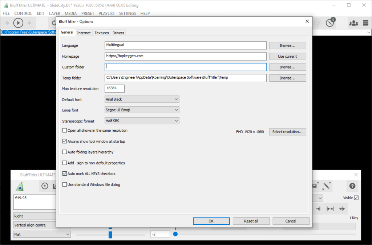Click the Play button in main toolbar
The image size is (372, 245).
click(18, 23)
